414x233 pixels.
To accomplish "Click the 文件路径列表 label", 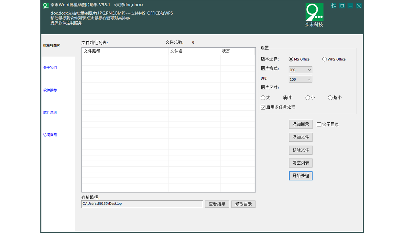I will coord(95,43).
